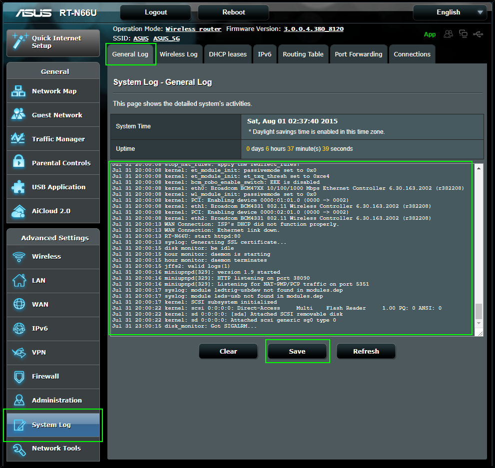
Task: Open the Routing Table tab
Action: tap(303, 54)
